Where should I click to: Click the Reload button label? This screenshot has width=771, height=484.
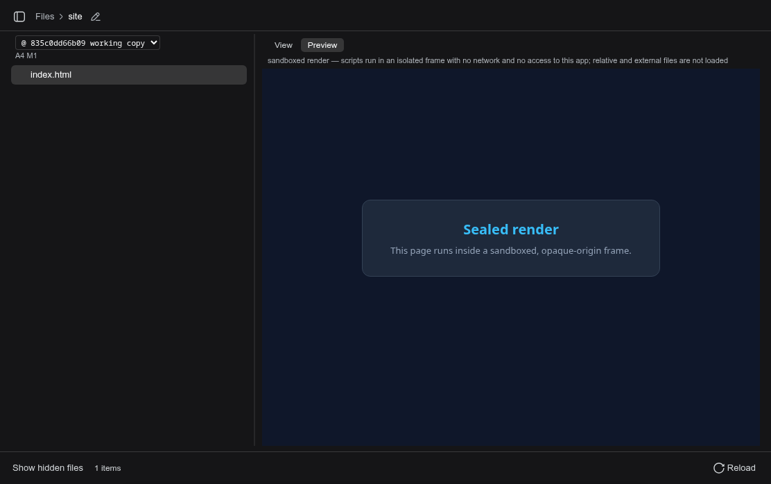click(741, 468)
